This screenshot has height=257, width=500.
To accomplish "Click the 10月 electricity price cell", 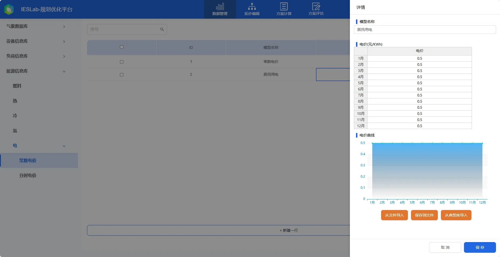I will [420, 114].
